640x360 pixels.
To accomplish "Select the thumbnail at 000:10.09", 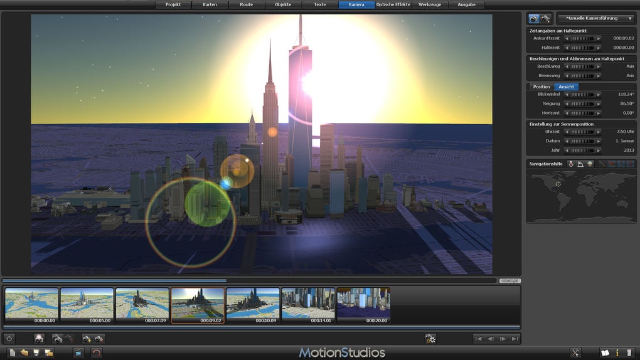I will 253,305.
